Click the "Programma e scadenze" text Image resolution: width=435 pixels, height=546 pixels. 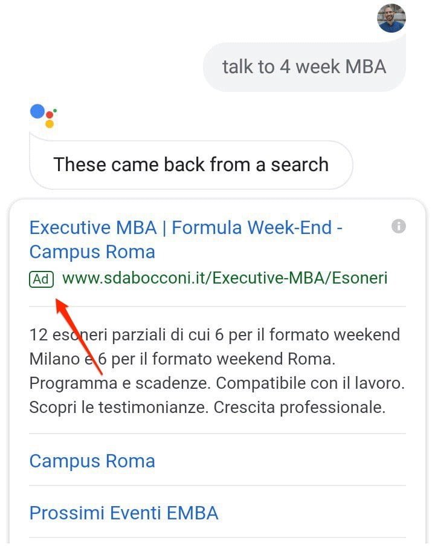pos(118,383)
